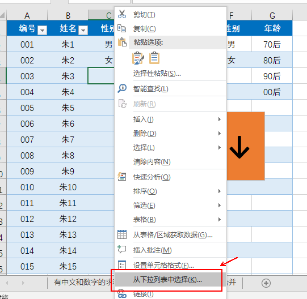Click cell containing 011

coord(27,203)
